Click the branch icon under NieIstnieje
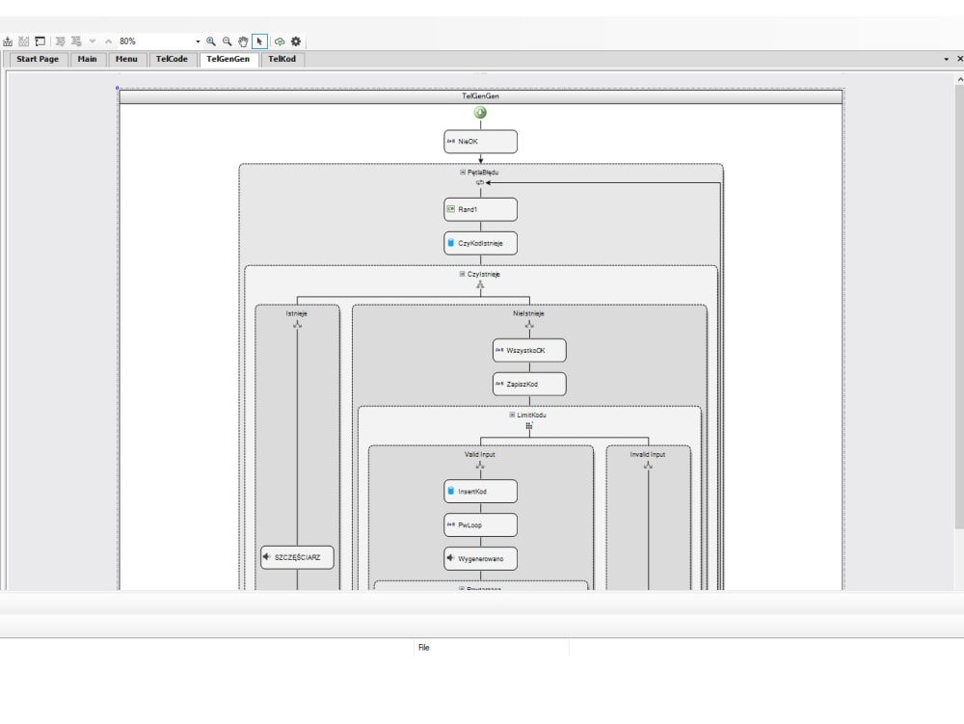Viewport: 964px width, 724px height. [x=528, y=324]
